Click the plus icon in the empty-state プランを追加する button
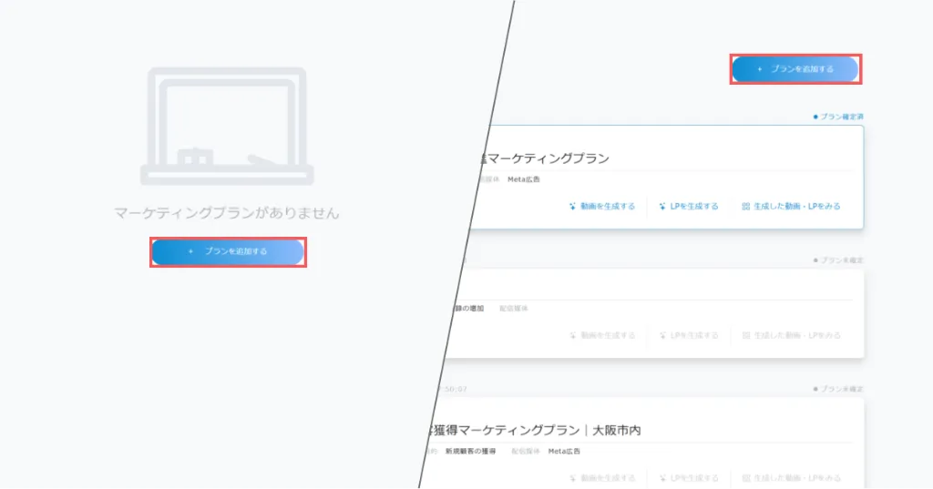Screen dimensions: 933x489 [190, 251]
